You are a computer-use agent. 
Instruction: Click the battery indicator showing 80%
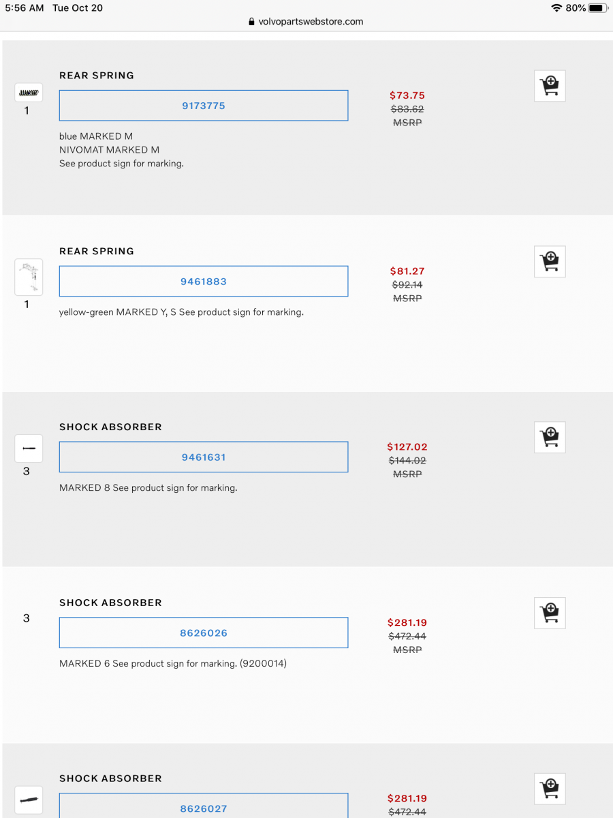click(594, 7)
